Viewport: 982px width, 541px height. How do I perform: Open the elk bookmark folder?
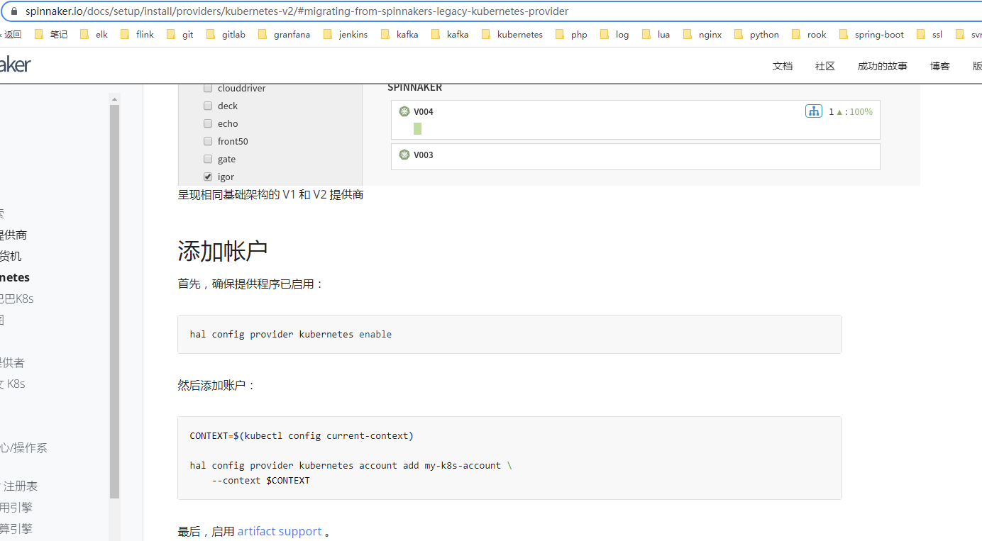(94, 34)
